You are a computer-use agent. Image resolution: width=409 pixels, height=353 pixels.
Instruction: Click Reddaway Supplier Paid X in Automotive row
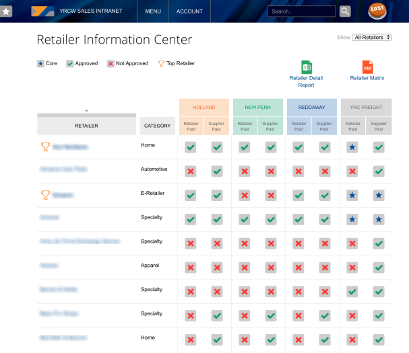pyautogui.click(x=325, y=171)
